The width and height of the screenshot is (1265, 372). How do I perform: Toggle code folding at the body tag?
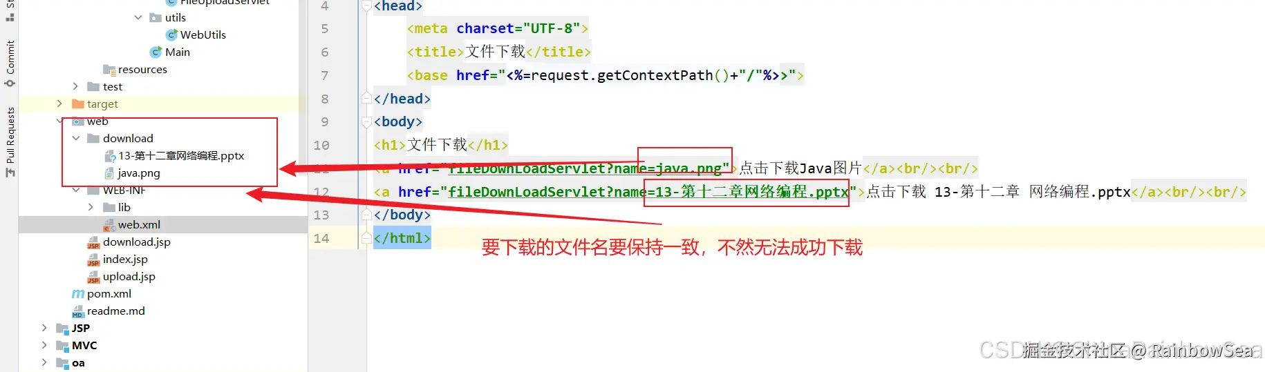point(366,121)
